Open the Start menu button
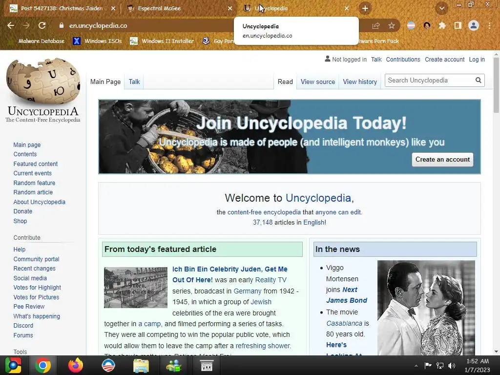The height and width of the screenshot is (375, 500). (13, 365)
